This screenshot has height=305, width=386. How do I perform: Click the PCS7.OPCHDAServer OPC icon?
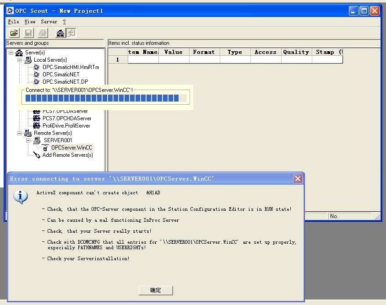coord(37,118)
